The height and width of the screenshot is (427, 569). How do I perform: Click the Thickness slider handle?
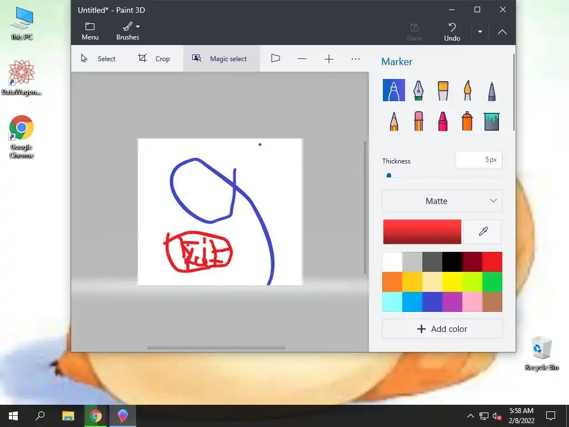pos(389,176)
